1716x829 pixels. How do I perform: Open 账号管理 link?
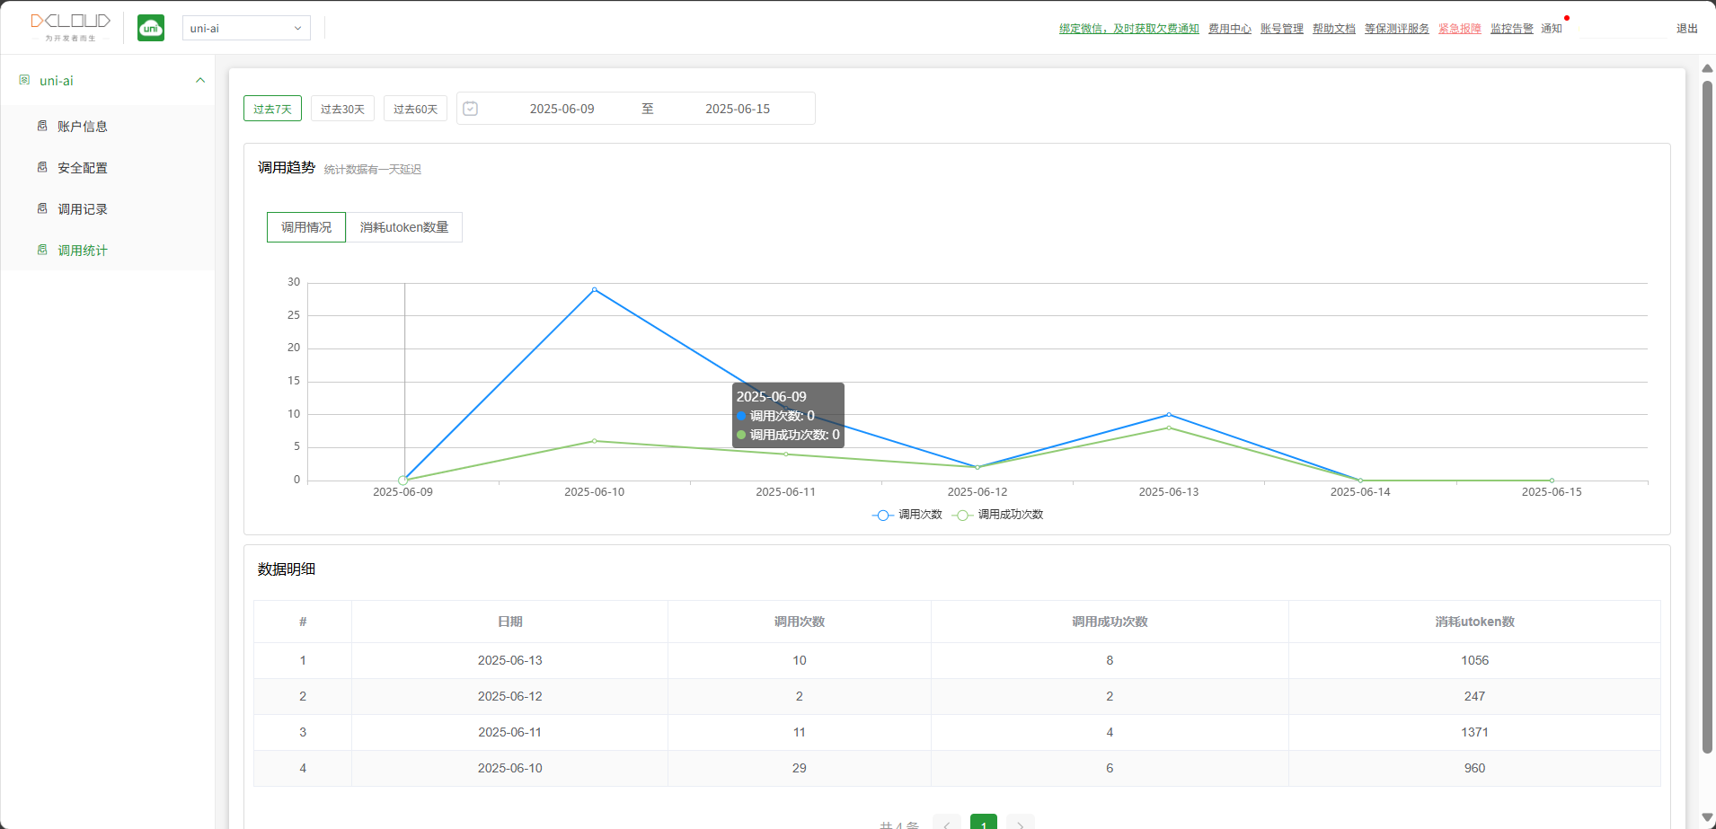coord(1282,29)
